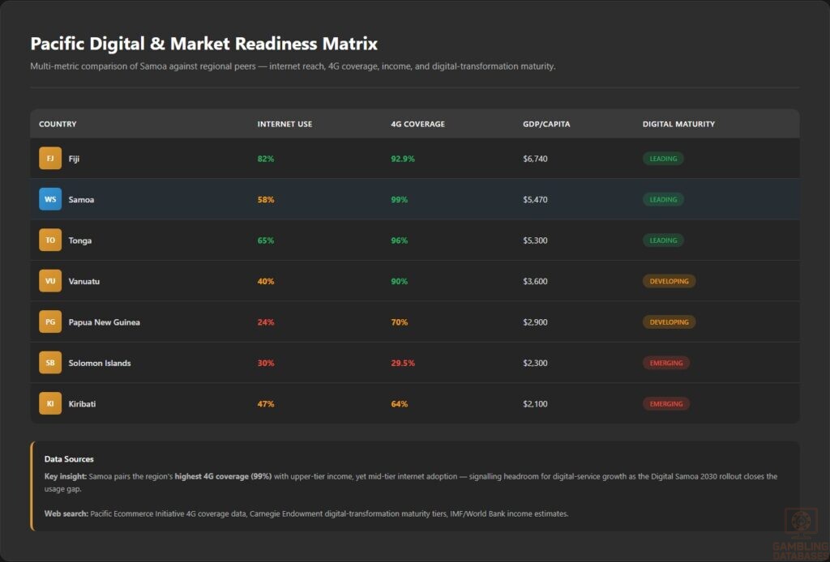Click Kiribati's $2,100 GDP per capita
The image size is (830, 562).
[x=535, y=403]
